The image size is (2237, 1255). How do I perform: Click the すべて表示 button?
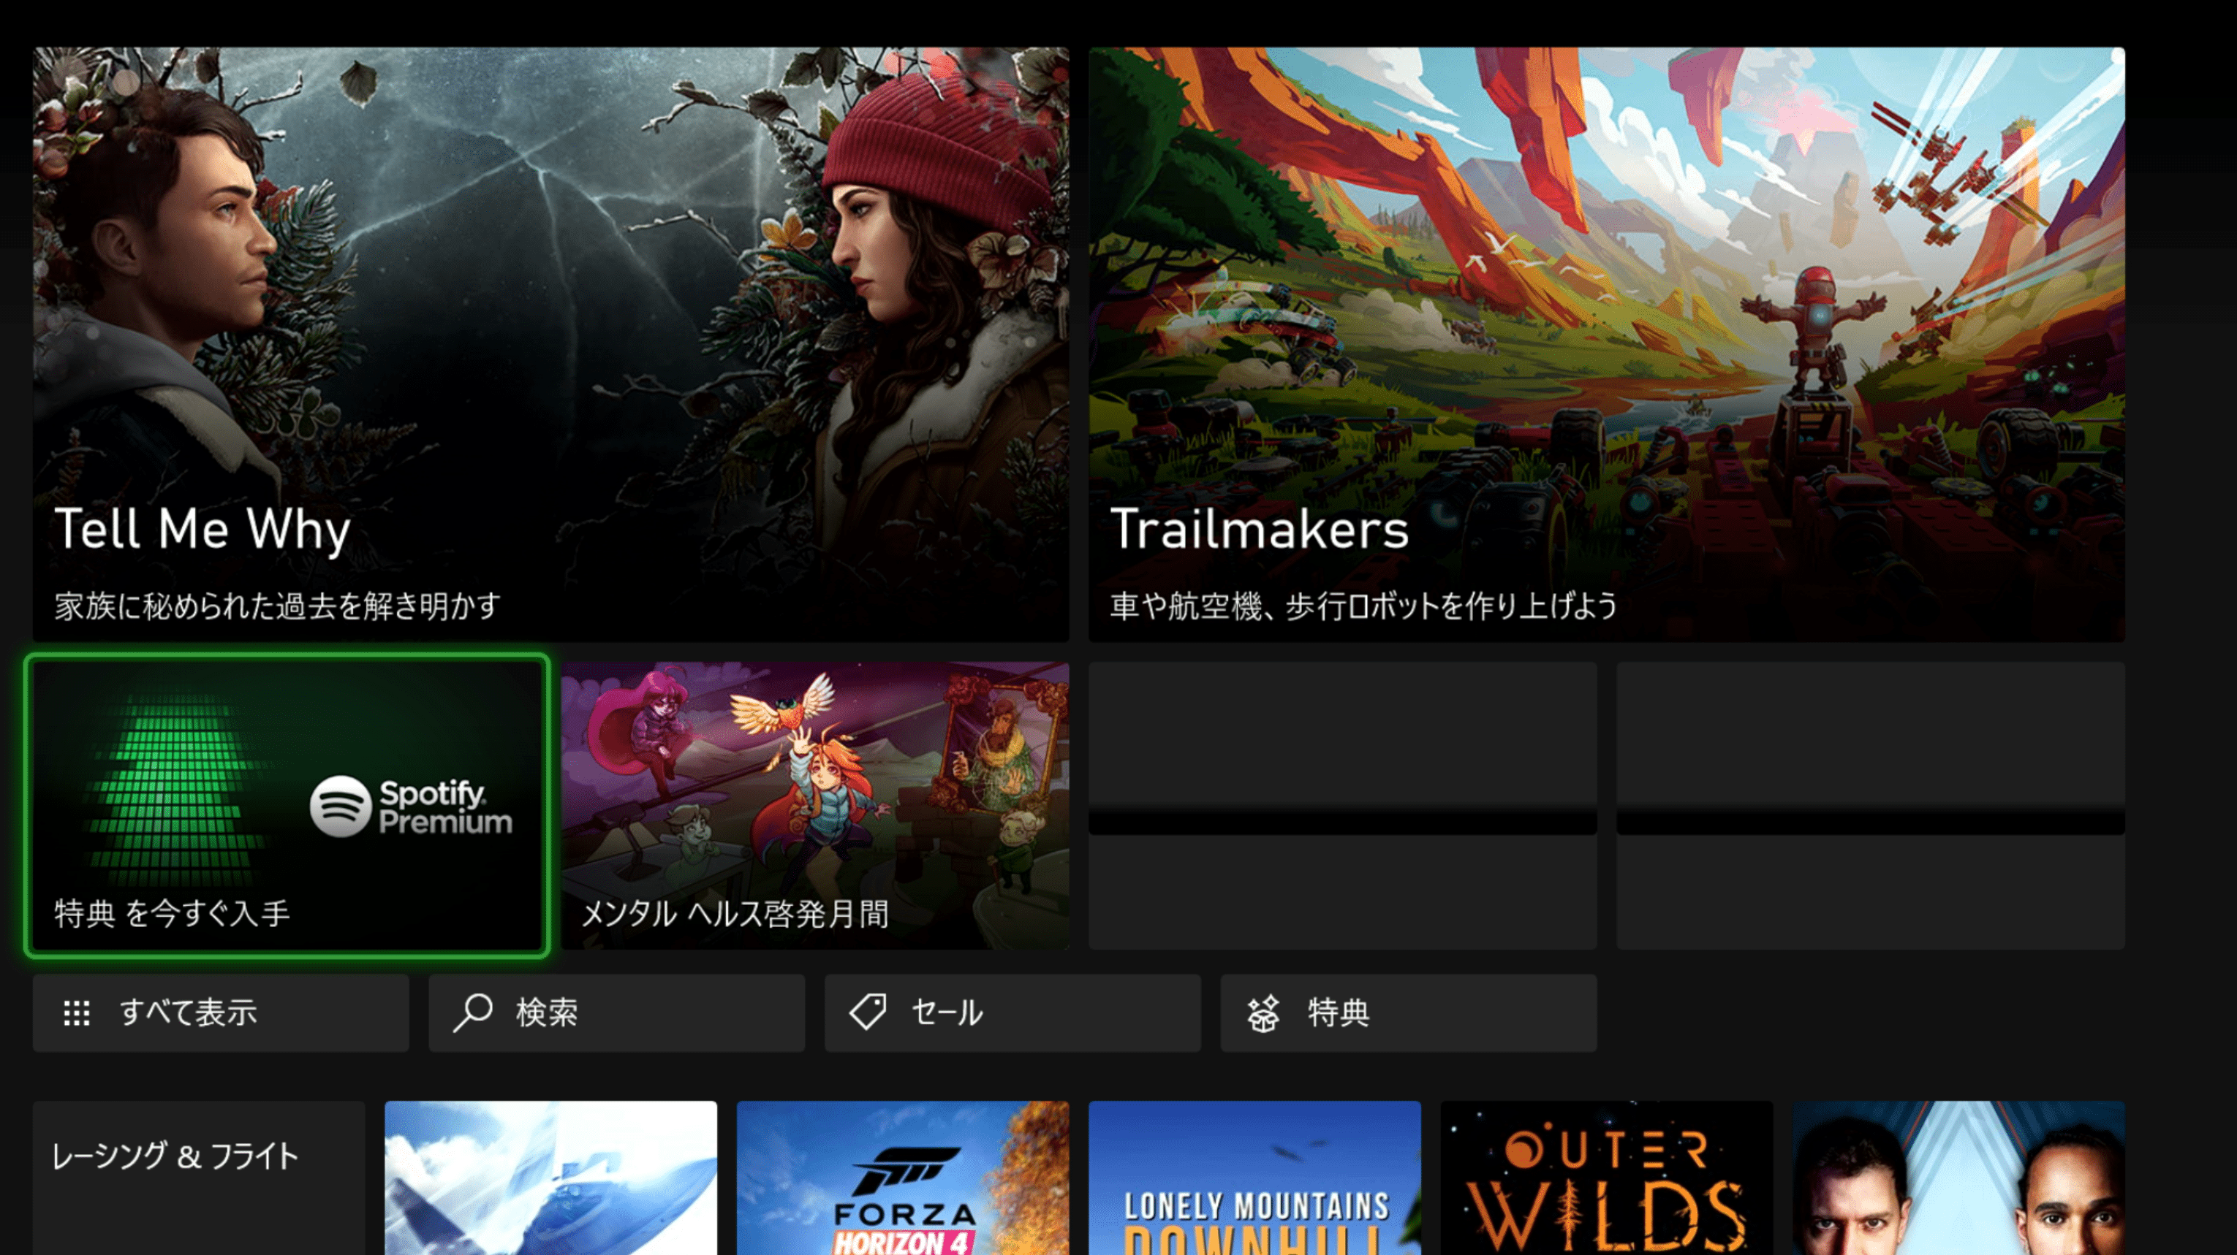[221, 1013]
